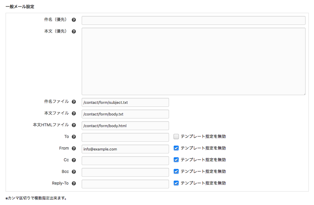Click inside the 本文（優先）text area
Screen dimensions: 314x205
(193, 61)
